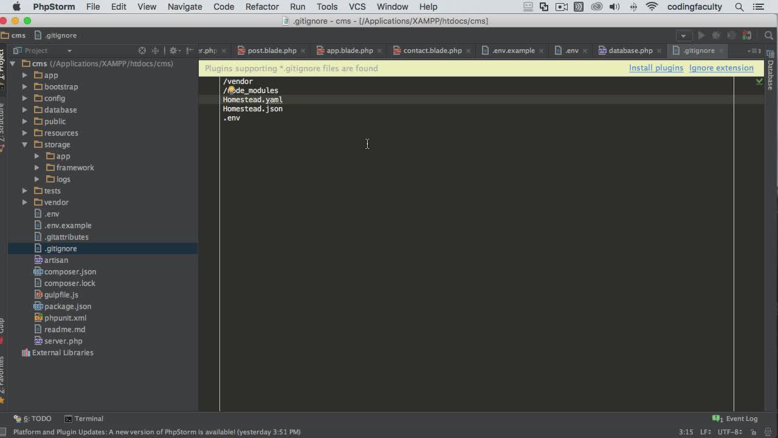Start the Debug bug icon
778x438 pixels.
click(x=716, y=35)
